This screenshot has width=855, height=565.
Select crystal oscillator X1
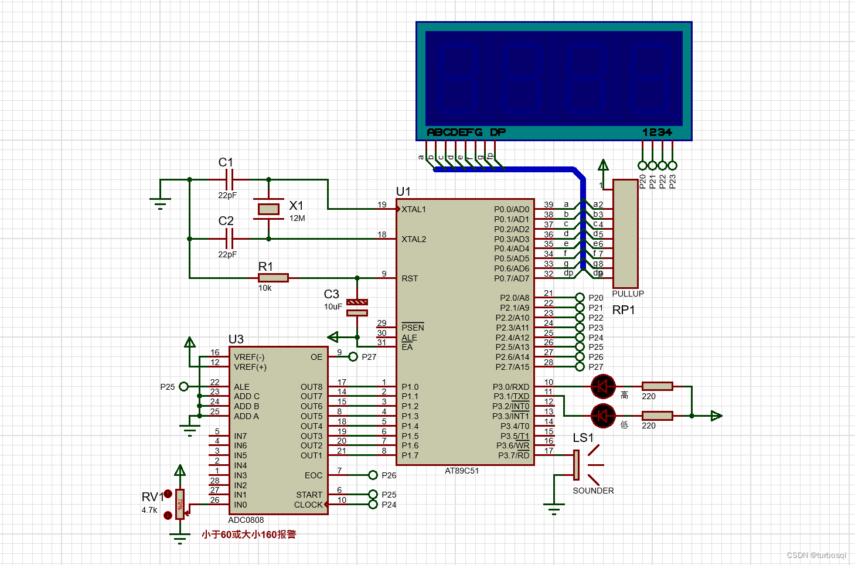268,209
